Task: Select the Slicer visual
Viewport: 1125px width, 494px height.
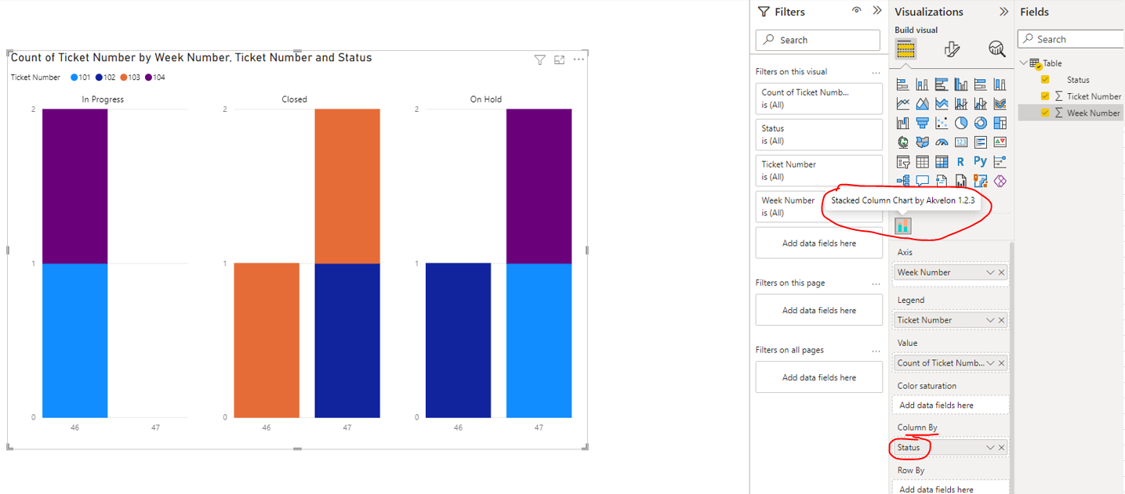Action: (903, 162)
